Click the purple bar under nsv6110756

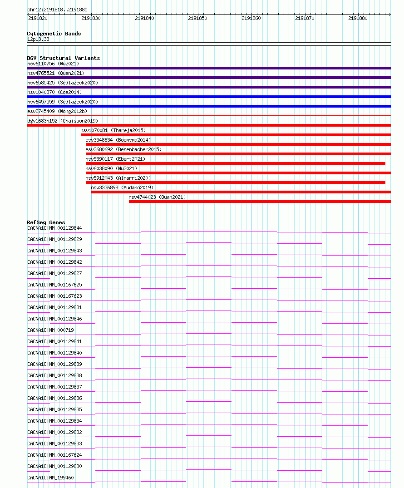209,68
